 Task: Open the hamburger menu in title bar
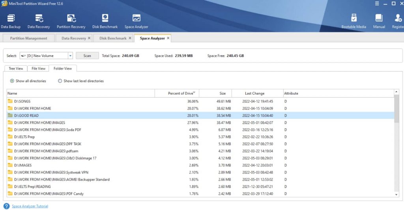coord(377,4)
